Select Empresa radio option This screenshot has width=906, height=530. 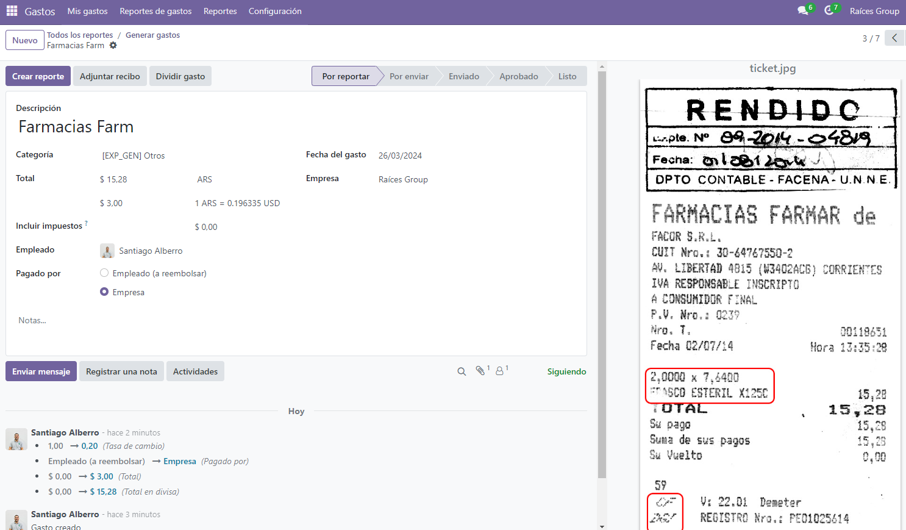104,292
